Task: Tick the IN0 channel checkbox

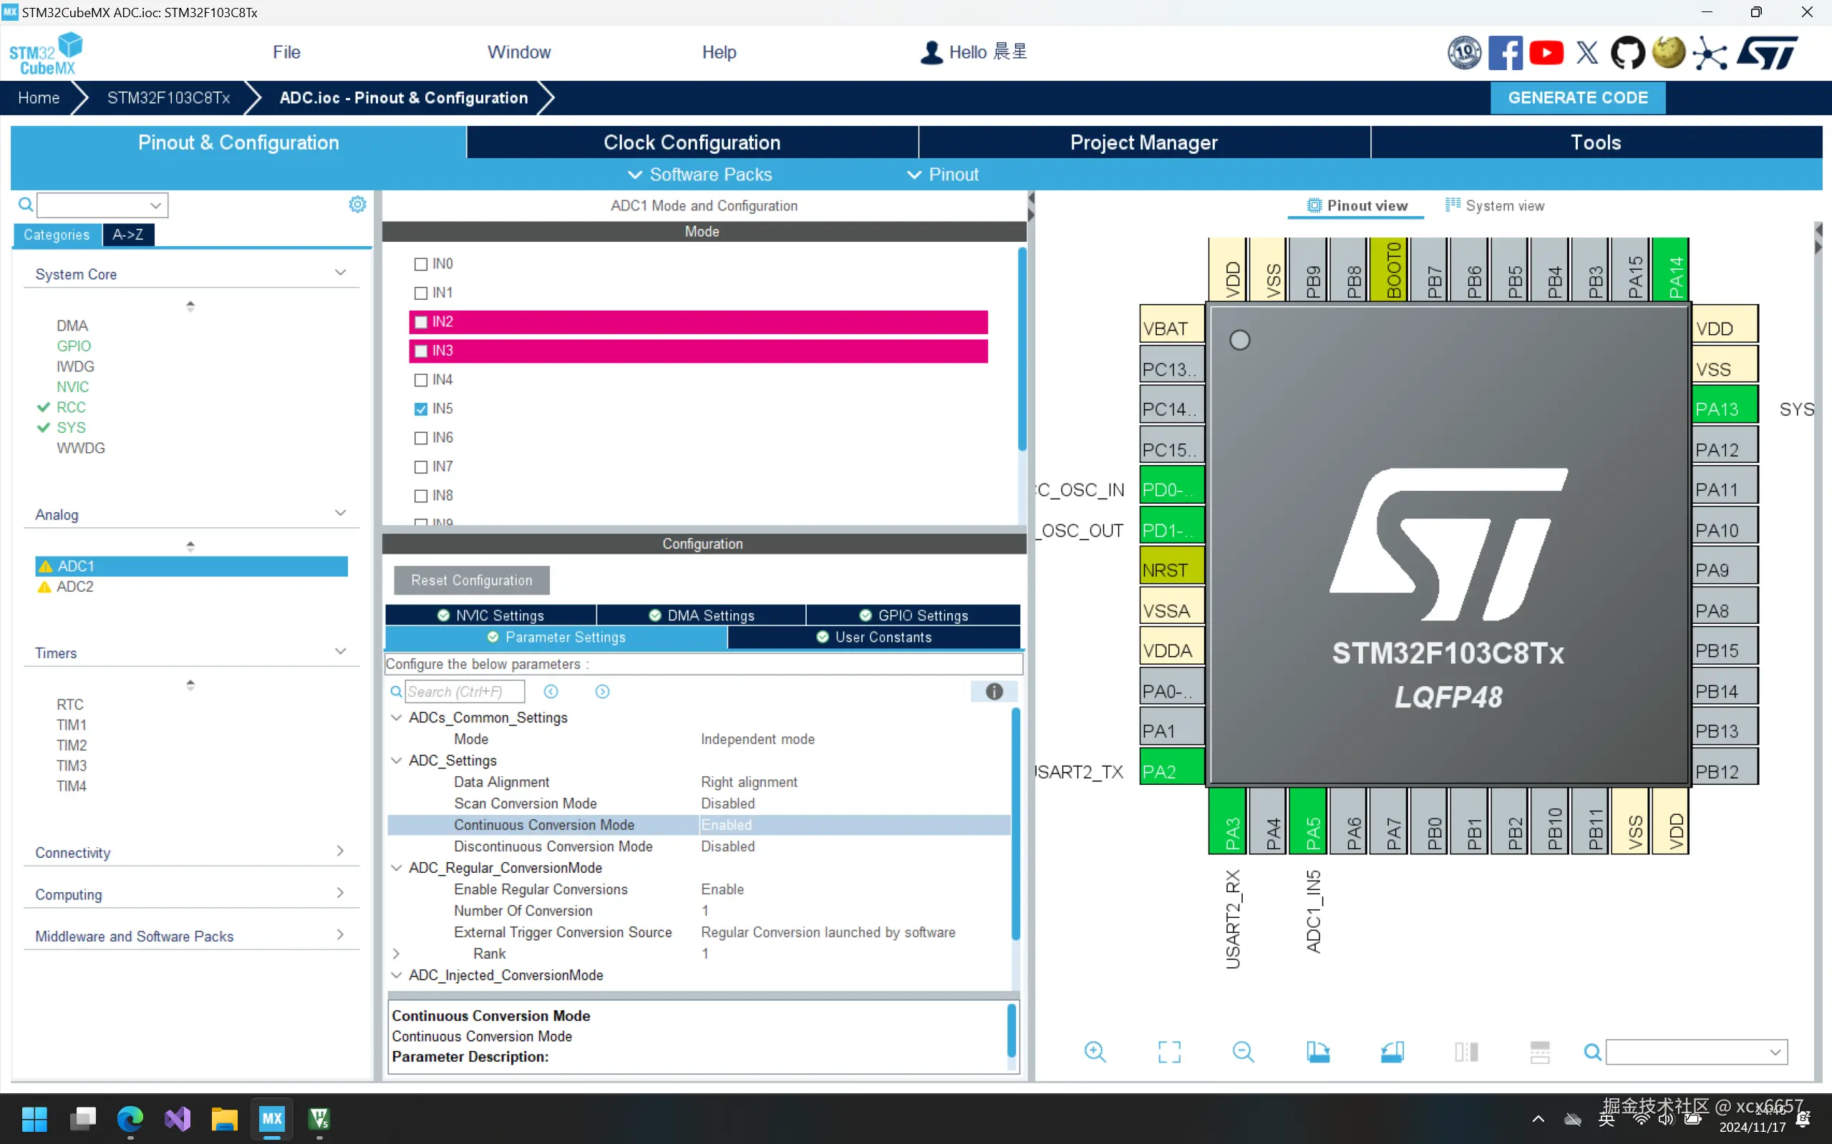Action: pos(421,264)
